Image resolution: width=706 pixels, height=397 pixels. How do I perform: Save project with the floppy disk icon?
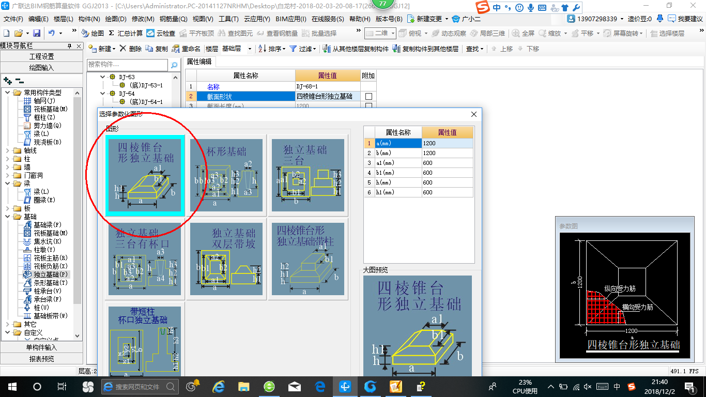coord(37,33)
